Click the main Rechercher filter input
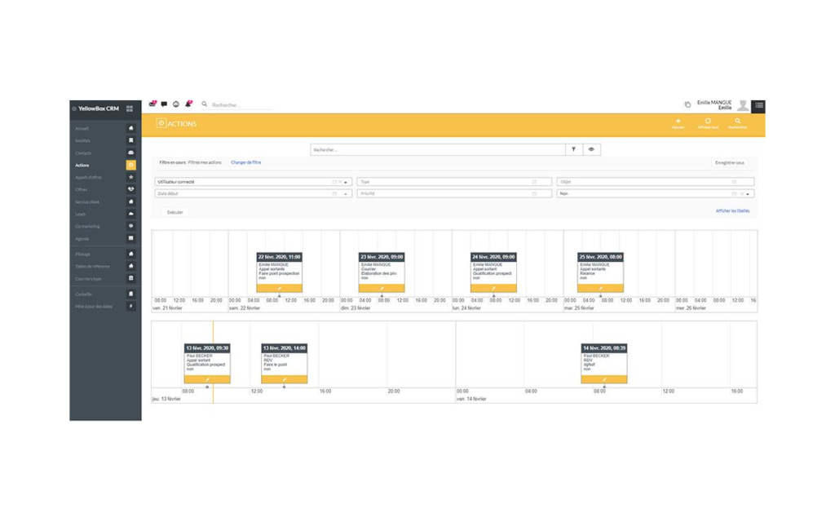The image size is (835, 522). pyautogui.click(x=438, y=150)
